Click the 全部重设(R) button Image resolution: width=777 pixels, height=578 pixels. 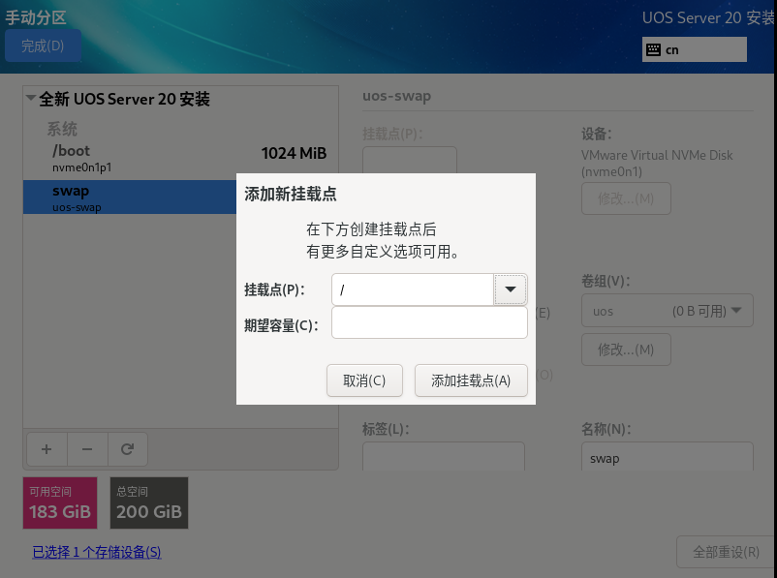click(726, 552)
